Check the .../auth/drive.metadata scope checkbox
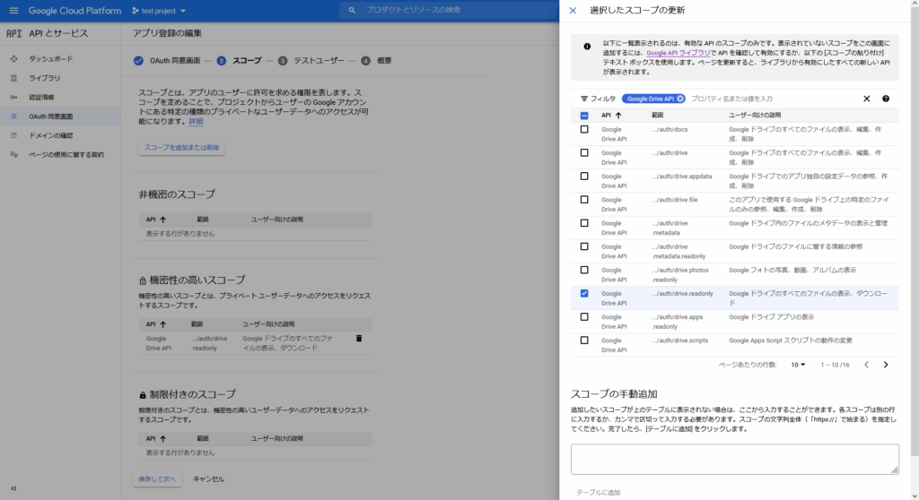The width and height of the screenshot is (919, 500). point(584,223)
